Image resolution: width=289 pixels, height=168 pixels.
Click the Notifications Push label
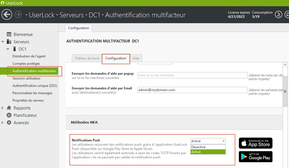(x=86, y=140)
